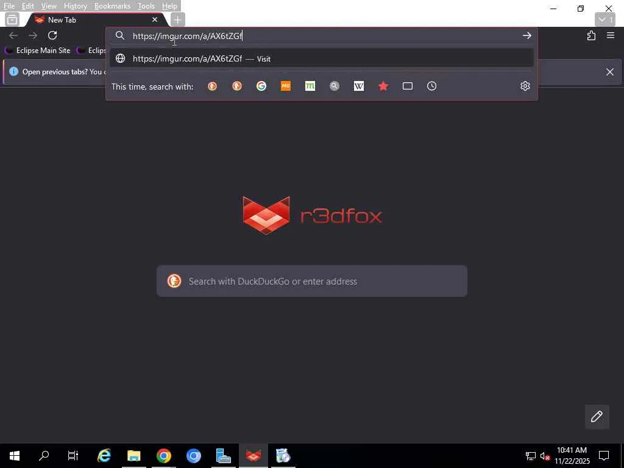
Task: Dismiss the Open previous tabs notification
Action: click(x=609, y=72)
